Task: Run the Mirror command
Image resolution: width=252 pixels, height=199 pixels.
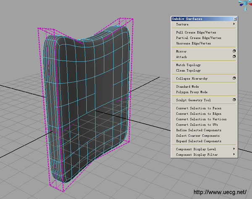Action: pyautogui.click(x=181, y=51)
